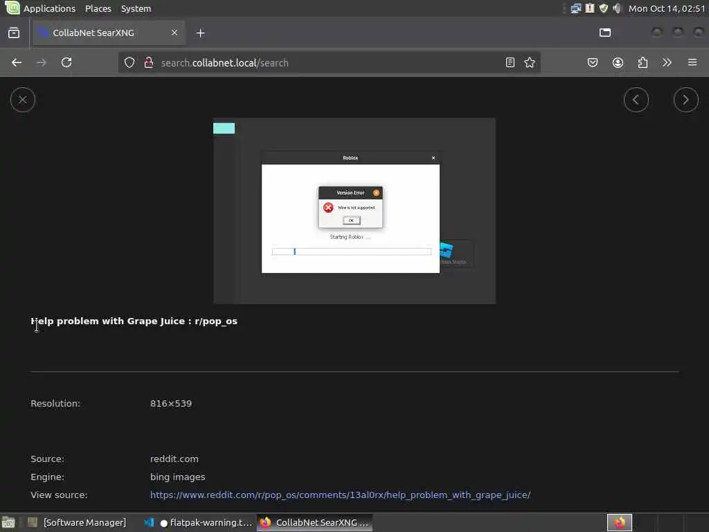Show more tools overflow chevron
Screen dimensions: 709x532
[x=667, y=62]
